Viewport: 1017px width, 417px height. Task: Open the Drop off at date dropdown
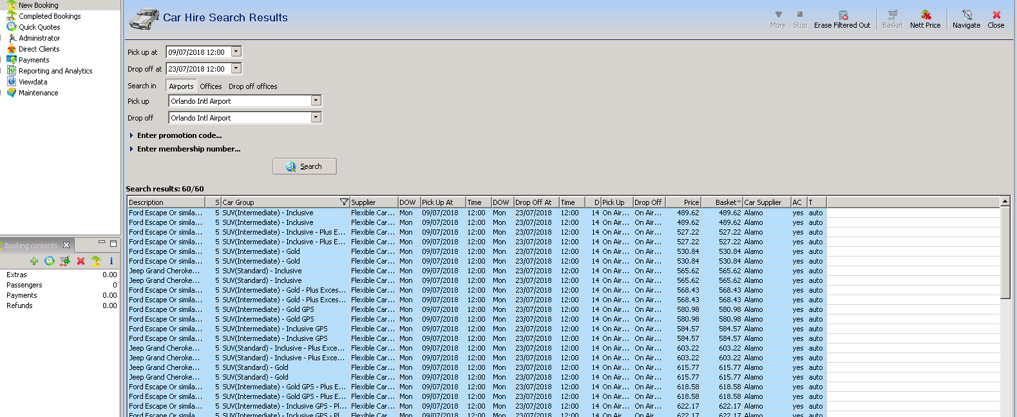click(236, 68)
